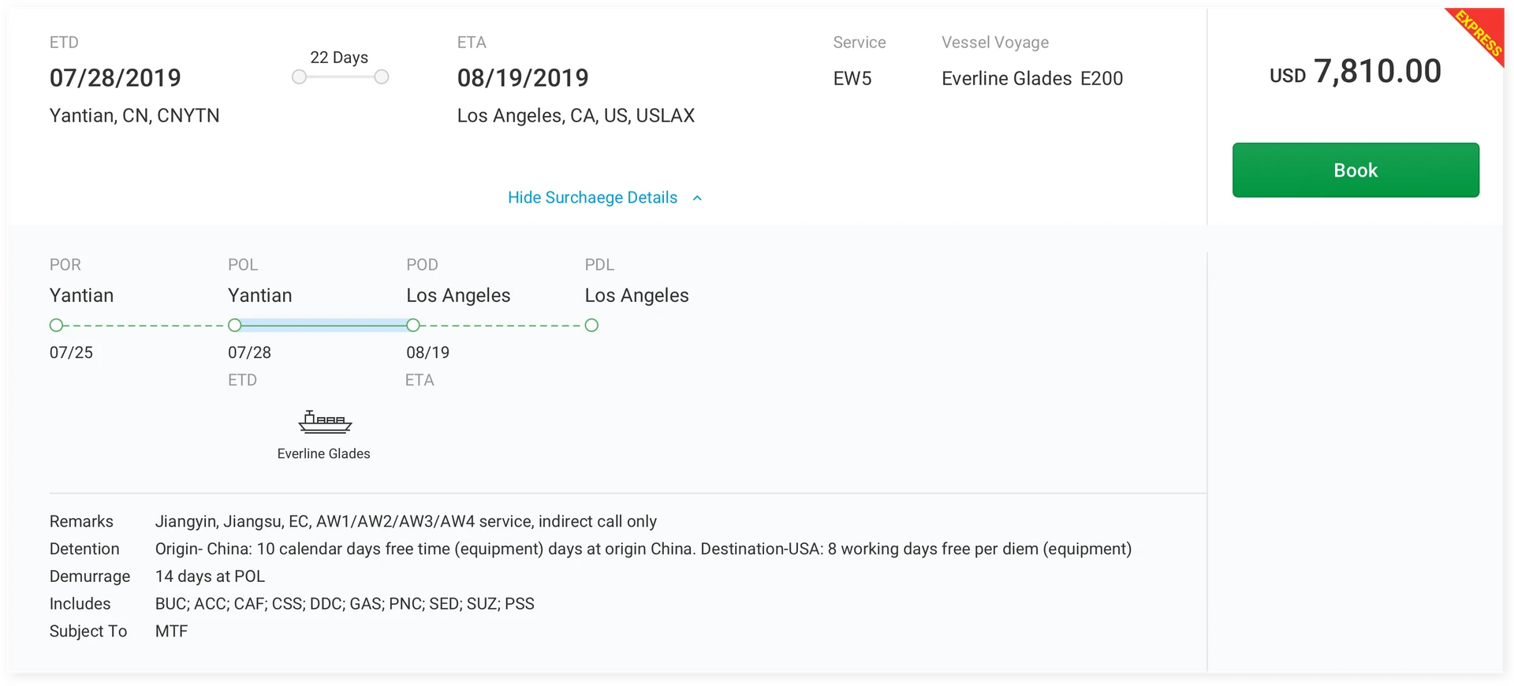Click the EW5 service code
This screenshot has width=1514, height=686.
(852, 79)
